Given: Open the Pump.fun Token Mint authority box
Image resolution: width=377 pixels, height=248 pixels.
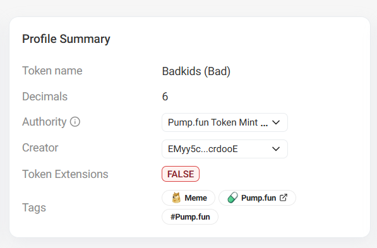Looking at the screenshot, I should click(x=225, y=122).
